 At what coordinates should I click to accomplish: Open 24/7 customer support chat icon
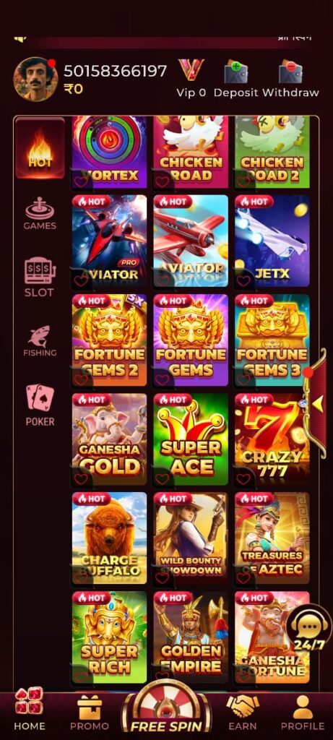(309, 628)
